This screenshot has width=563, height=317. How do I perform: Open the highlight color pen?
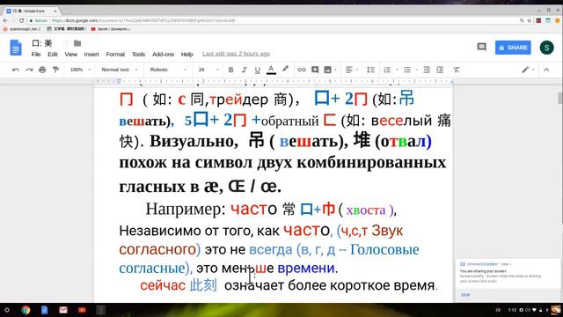[x=285, y=69]
